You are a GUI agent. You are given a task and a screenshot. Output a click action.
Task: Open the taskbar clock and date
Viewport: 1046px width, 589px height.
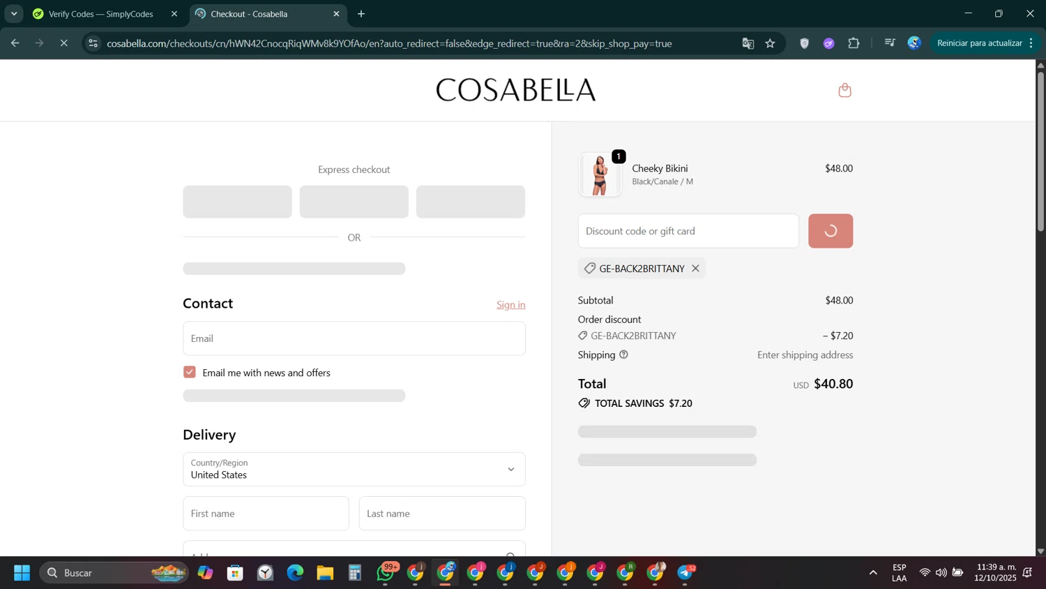tap(996, 573)
